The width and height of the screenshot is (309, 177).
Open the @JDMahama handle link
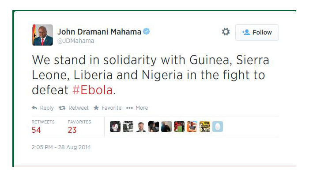click(x=76, y=41)
